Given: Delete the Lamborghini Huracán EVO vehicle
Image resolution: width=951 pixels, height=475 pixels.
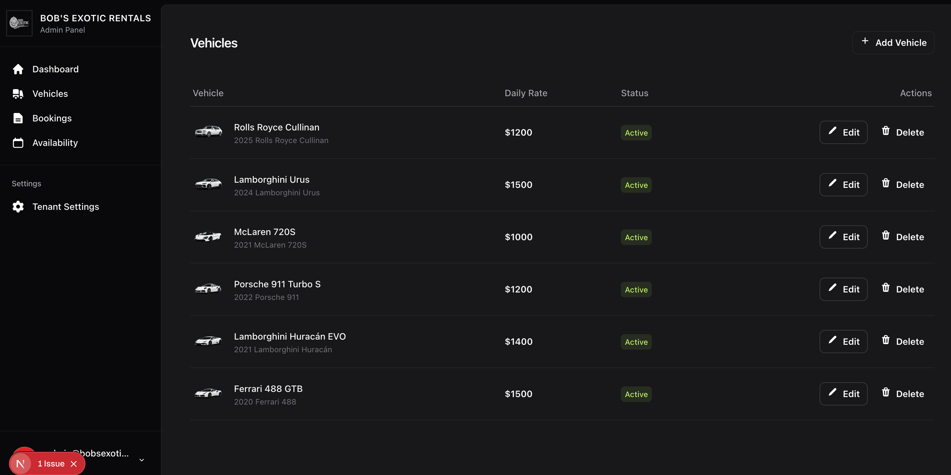Looking at the screenshot, I should pyautogui.click(x=903, y=341).
